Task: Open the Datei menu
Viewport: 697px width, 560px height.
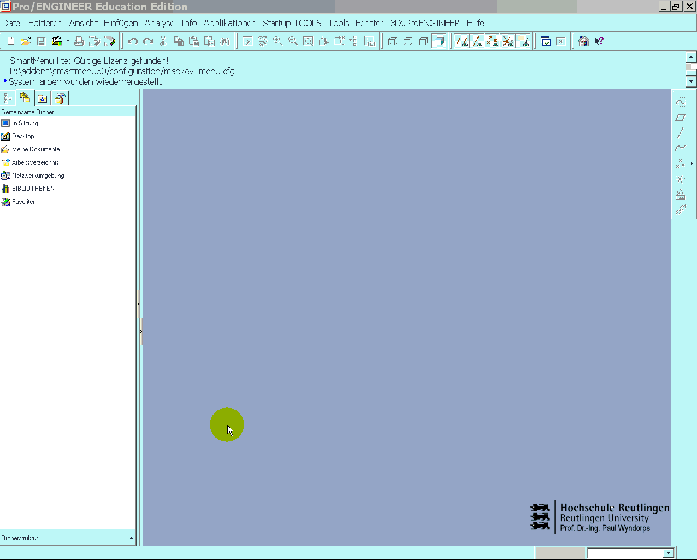Action: coord(12,23)
